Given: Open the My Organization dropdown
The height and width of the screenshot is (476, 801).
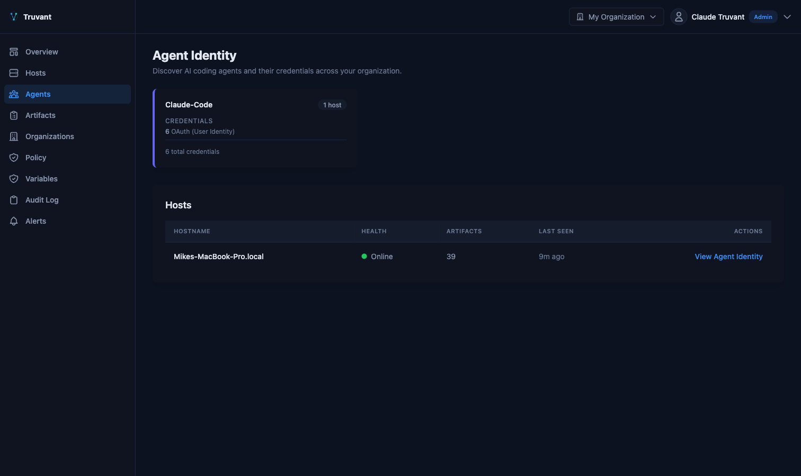Looking at the screenshot, I should [616, 16].
